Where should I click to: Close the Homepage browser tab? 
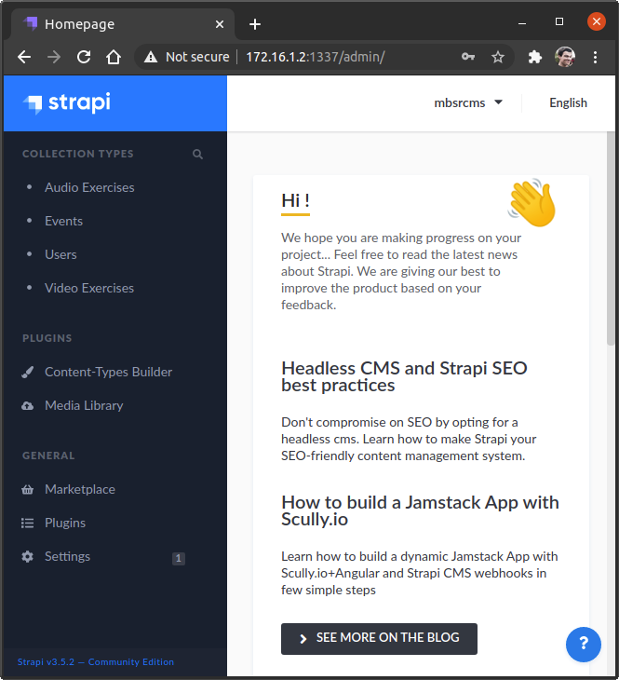coord(220,24)
